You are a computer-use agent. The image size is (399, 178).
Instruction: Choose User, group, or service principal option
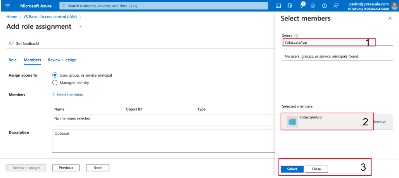55,75
